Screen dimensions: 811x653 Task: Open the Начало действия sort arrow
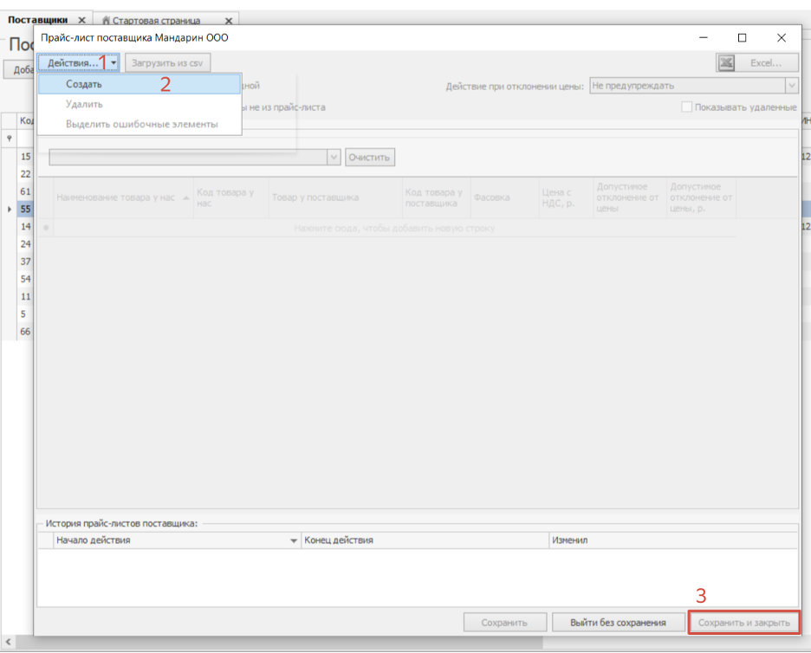point(293,540)
